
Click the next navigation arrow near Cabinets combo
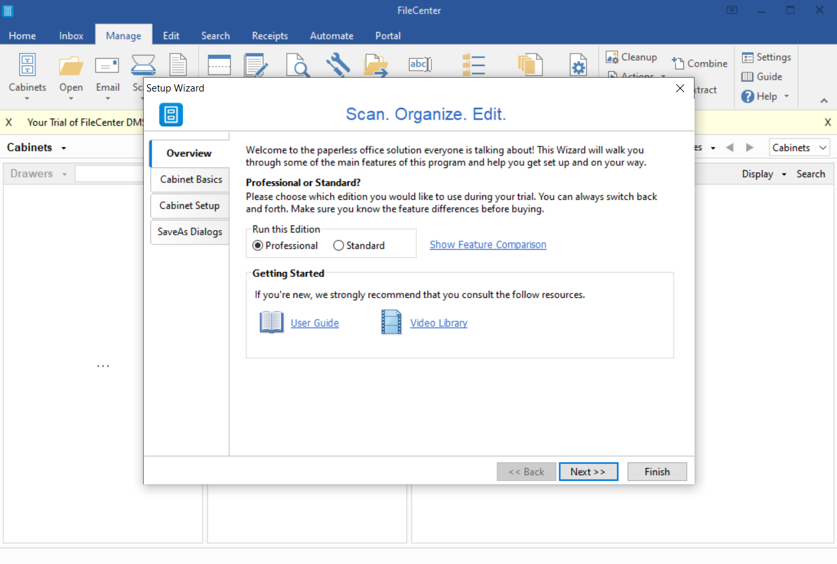point(750,148)
